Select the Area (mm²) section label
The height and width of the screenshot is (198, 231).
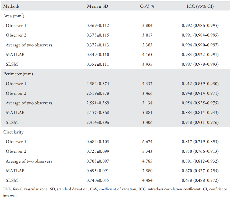pyautogui.click(x=14, y=16)
